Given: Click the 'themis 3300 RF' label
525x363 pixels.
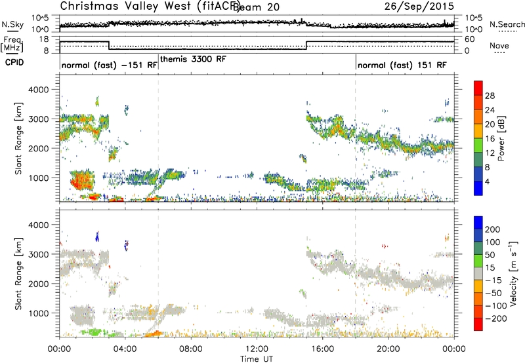Looking at the screenshot, I should click(x=193, y=59).
